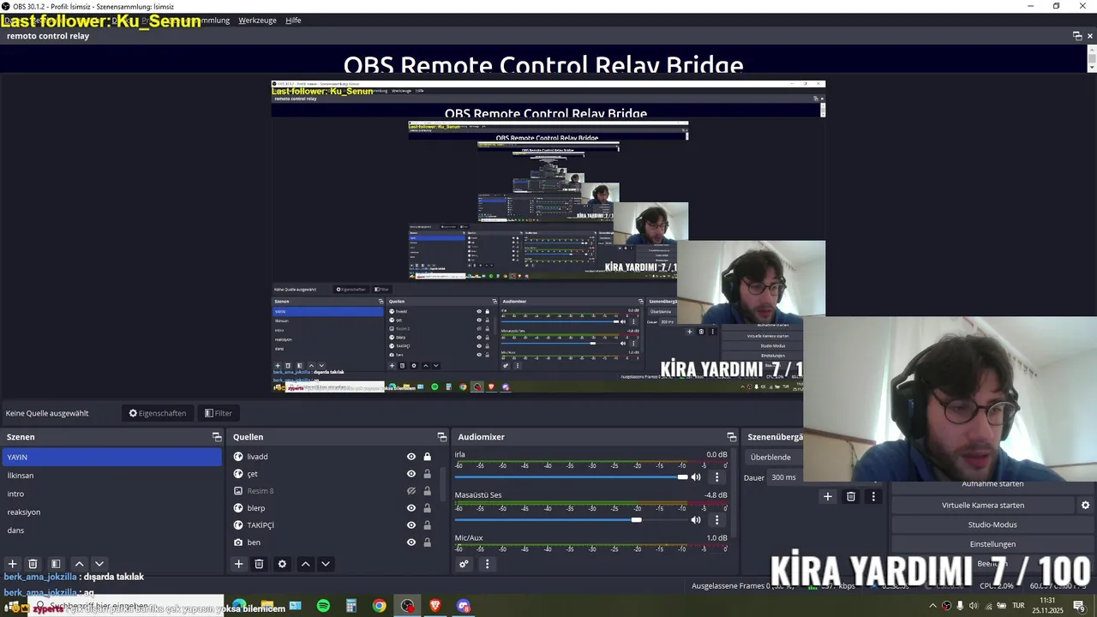Open the Überblende transition dropdown
The image size is (1097, 617).
click(774, 458)
